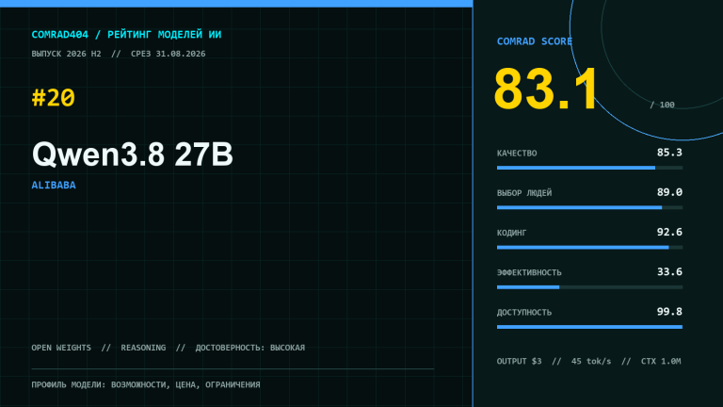Click the 33.6 efficiency value
This screenshot has width=723, height=407.
tap(669, 271)
